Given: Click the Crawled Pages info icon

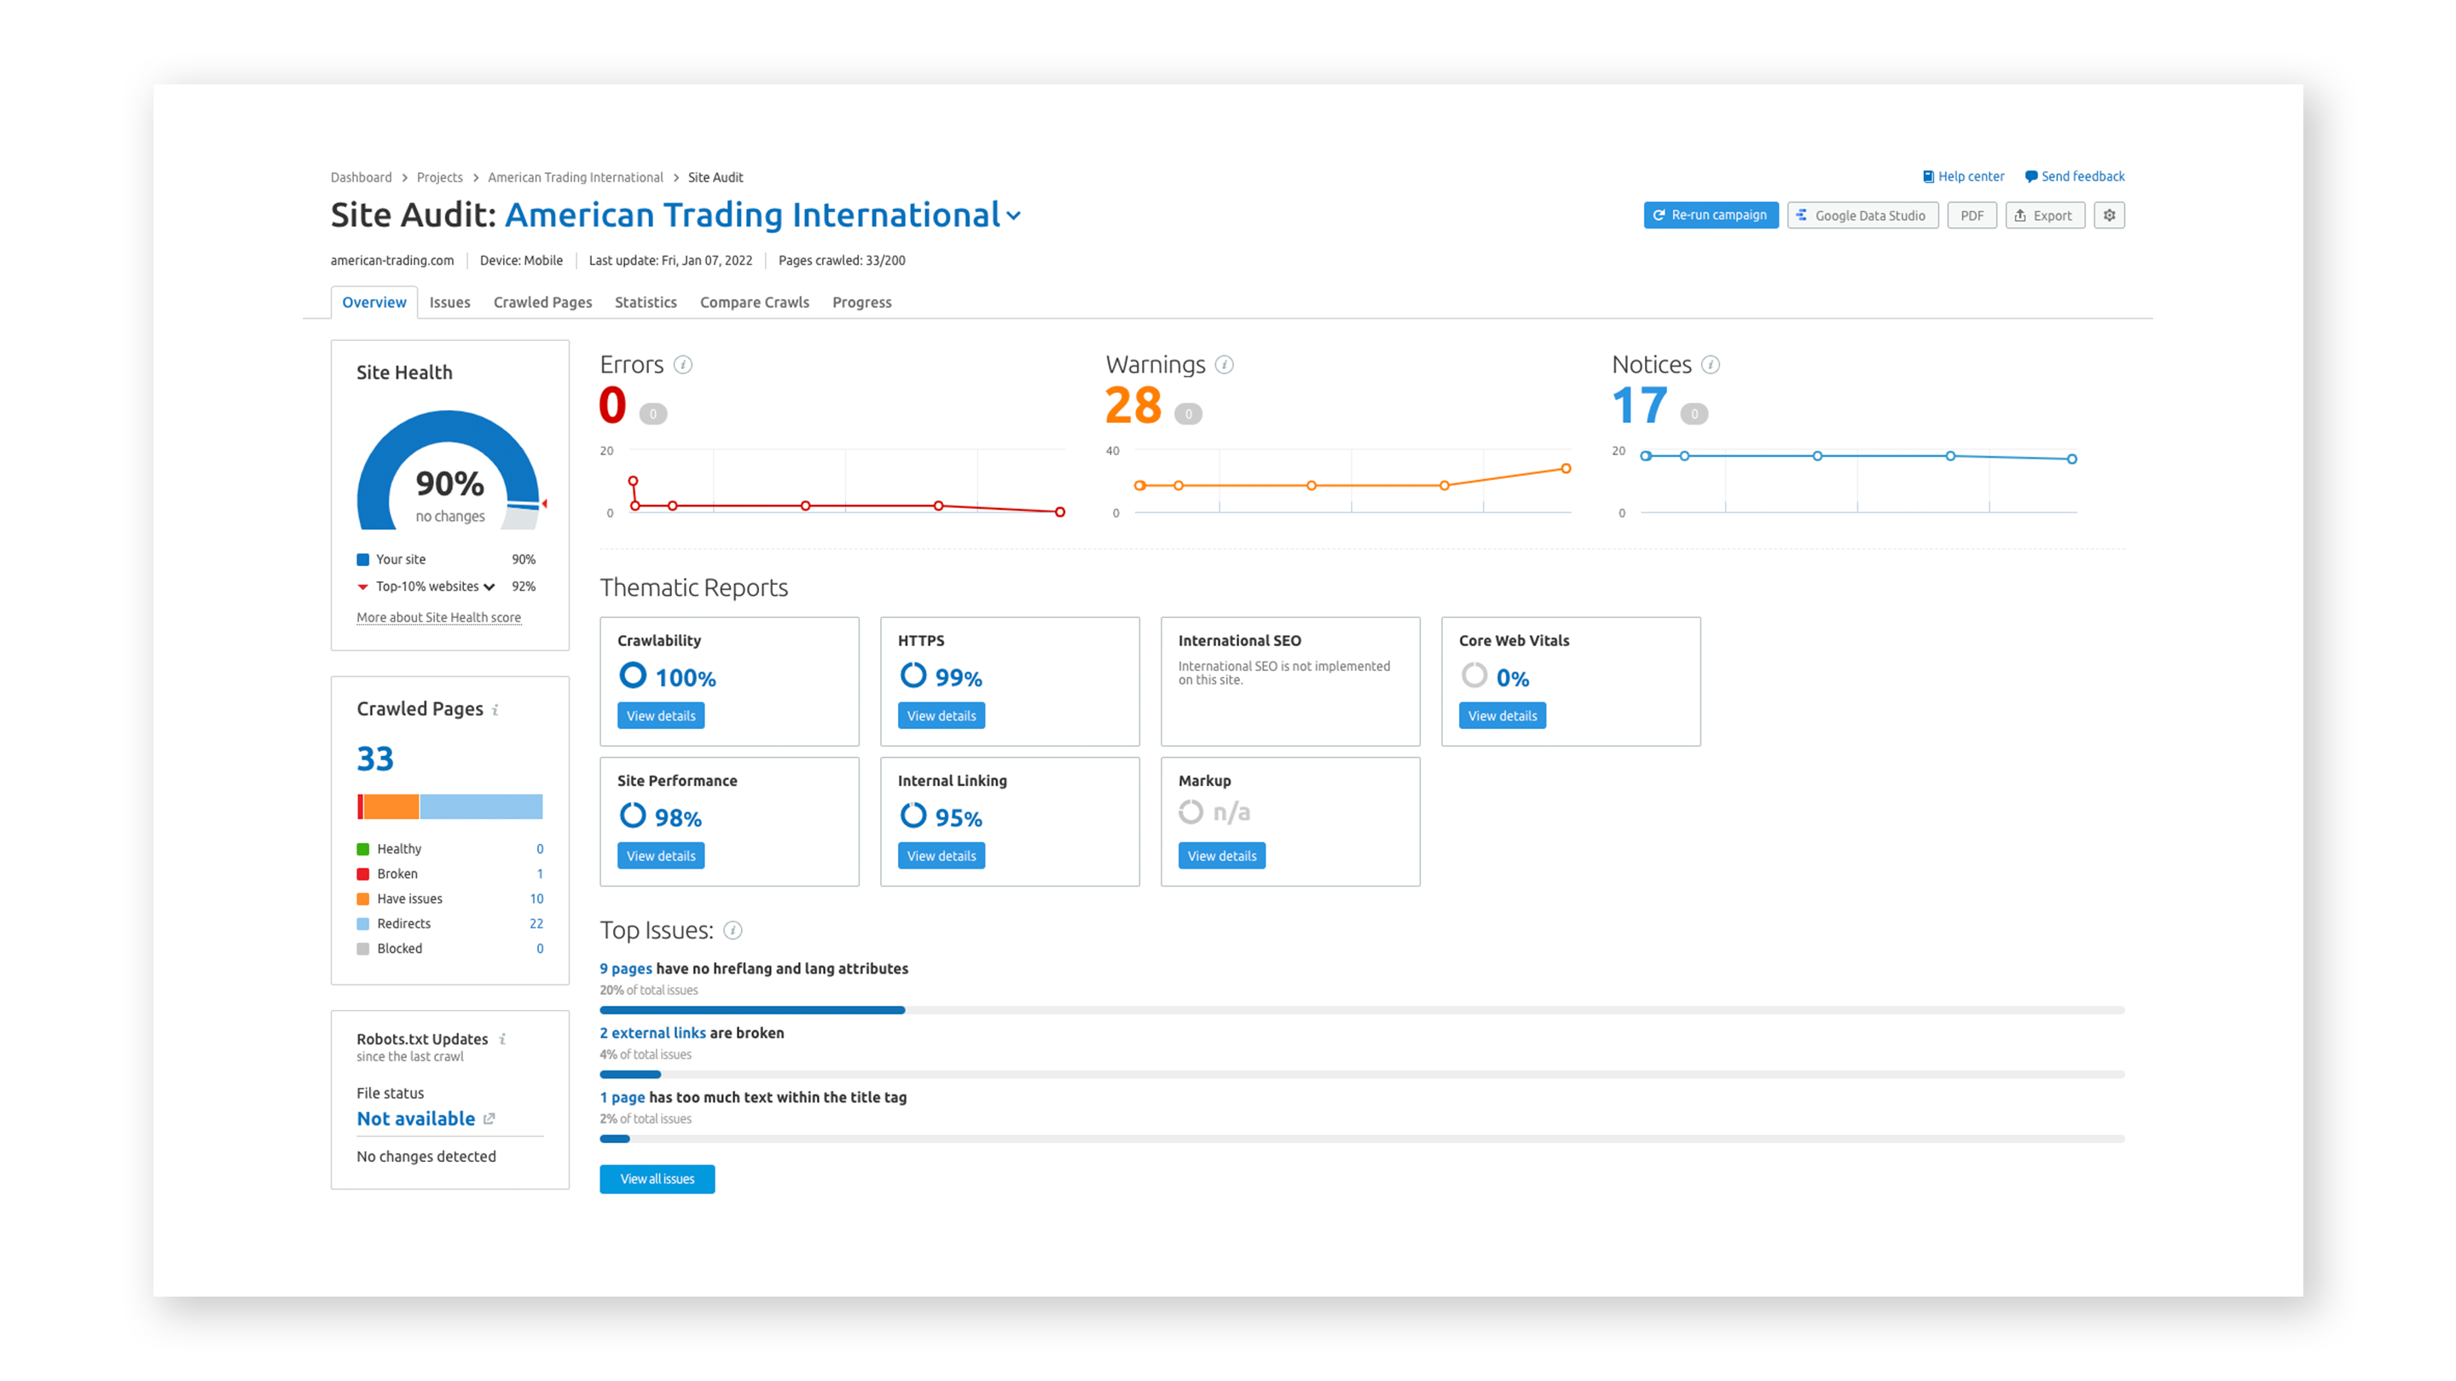Looking at the screenshot, I should point(495,710).
